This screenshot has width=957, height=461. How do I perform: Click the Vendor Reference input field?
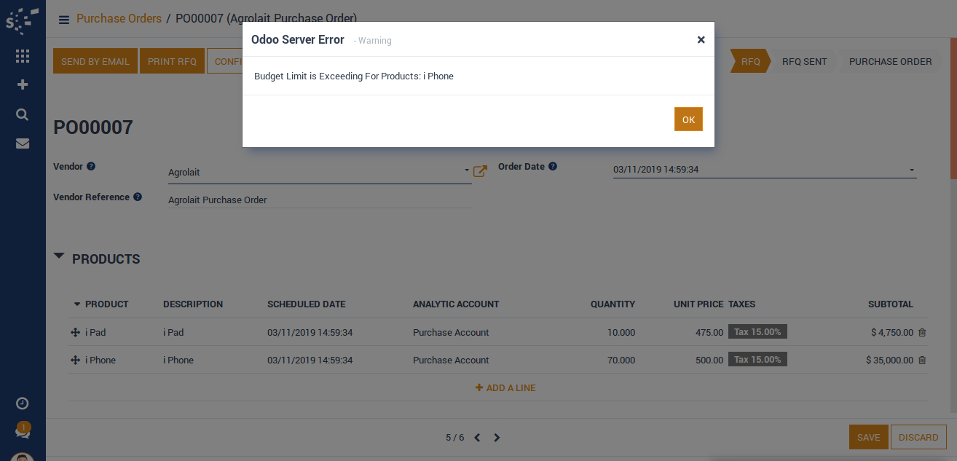pos(319,200)
